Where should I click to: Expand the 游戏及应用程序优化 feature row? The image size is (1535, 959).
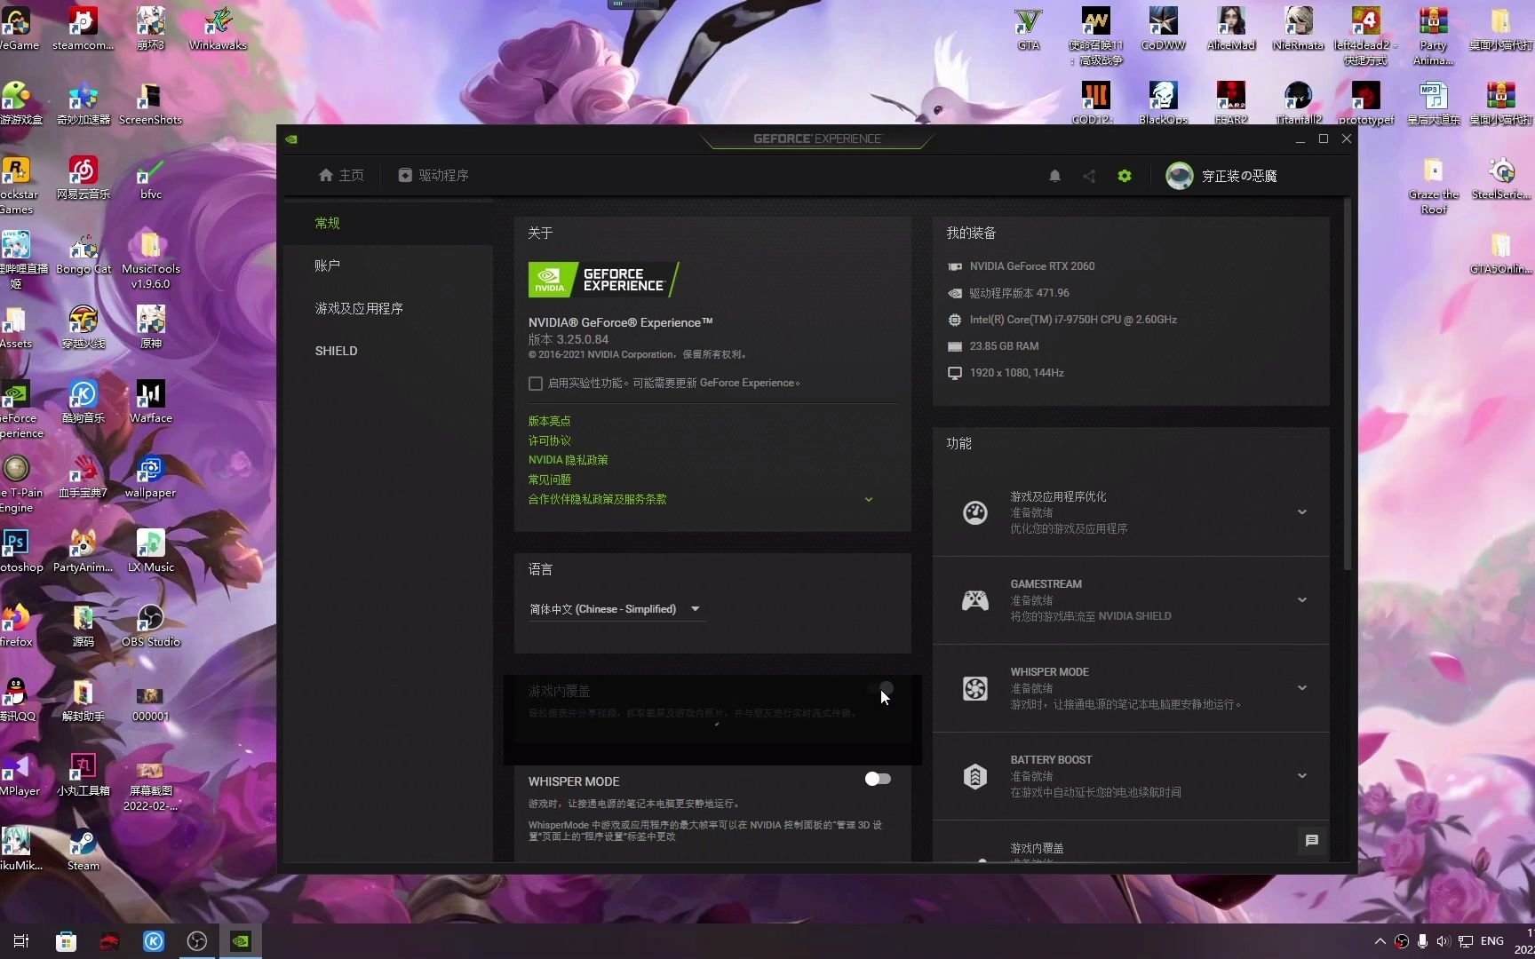[1302, 512]
